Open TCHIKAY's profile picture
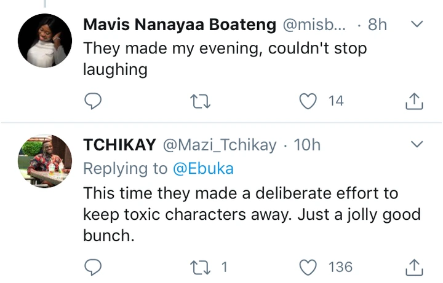Image resolution: width=443 pixels, height=283 pixels. [44, 161]
